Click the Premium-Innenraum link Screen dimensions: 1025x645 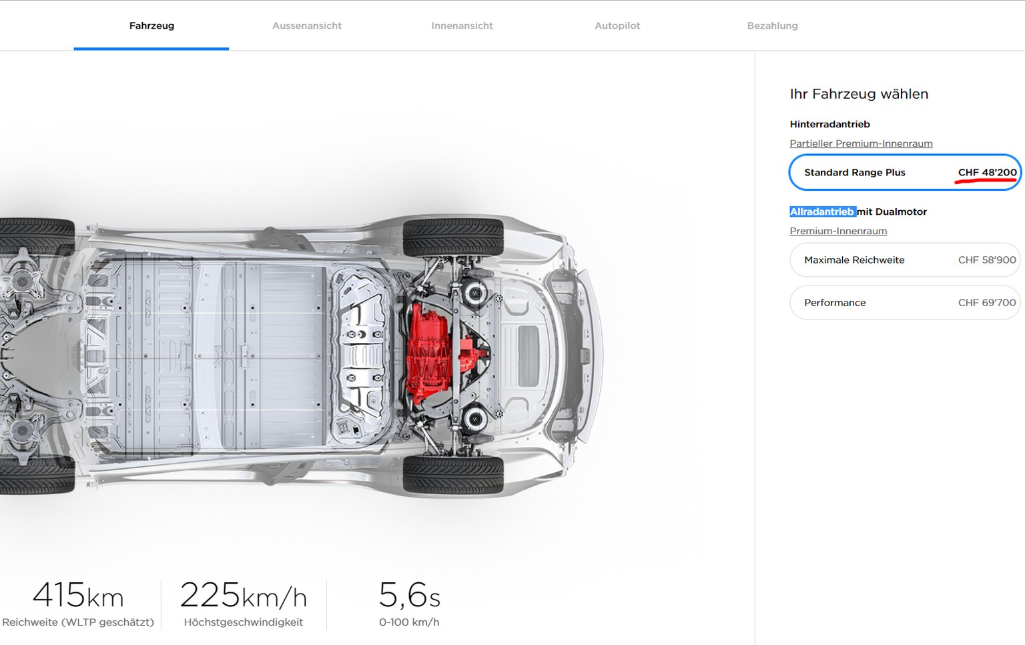click(838, 231)
